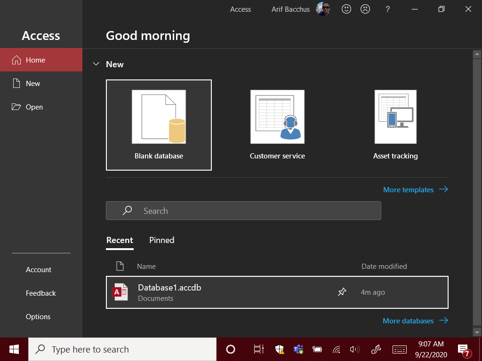
Task: Open Database1.accdb from the recent list
Action: (x=169, y=292)
